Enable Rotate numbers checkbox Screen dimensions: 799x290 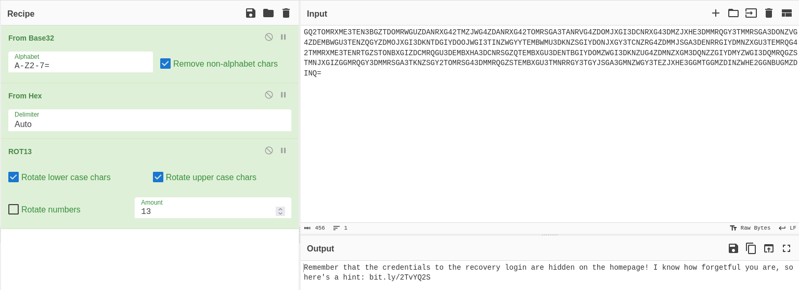click(x=14, y=209)
